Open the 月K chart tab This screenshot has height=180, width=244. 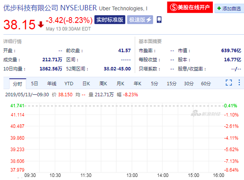click(x=120, y=84)
